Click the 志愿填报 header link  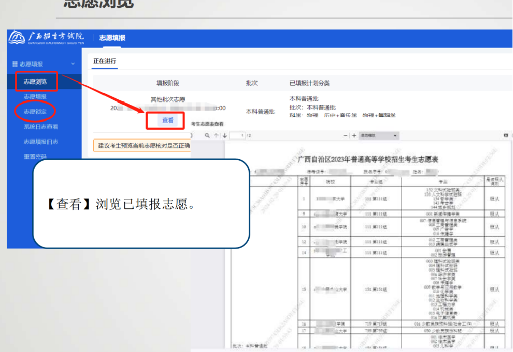pyautogui.click(x=112, y=37)
